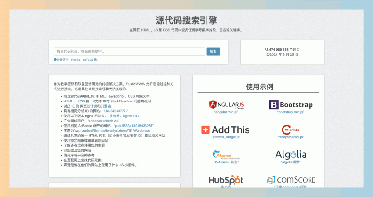Click the AddThis logo
373x197 pixels.
point(226,130)
